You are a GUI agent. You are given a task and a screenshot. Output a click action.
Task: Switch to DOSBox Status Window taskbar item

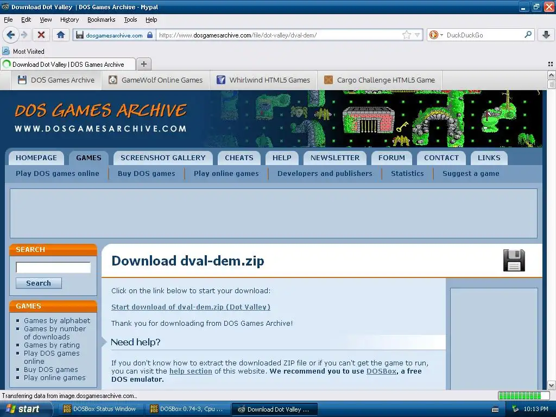100,409
